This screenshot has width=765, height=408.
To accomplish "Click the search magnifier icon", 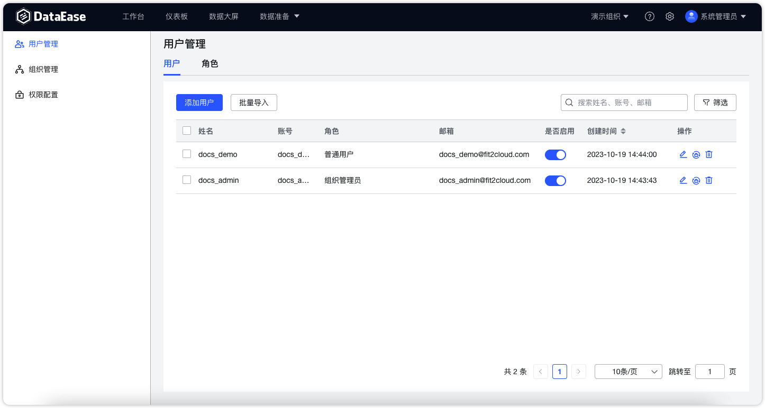I will click(569, 103).
